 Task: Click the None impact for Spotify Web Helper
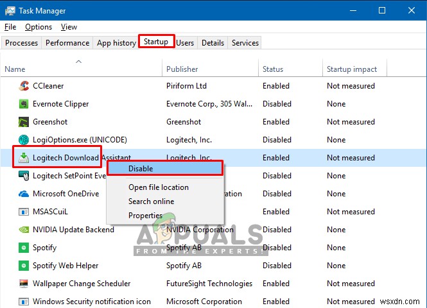click(x=336, y=266)
